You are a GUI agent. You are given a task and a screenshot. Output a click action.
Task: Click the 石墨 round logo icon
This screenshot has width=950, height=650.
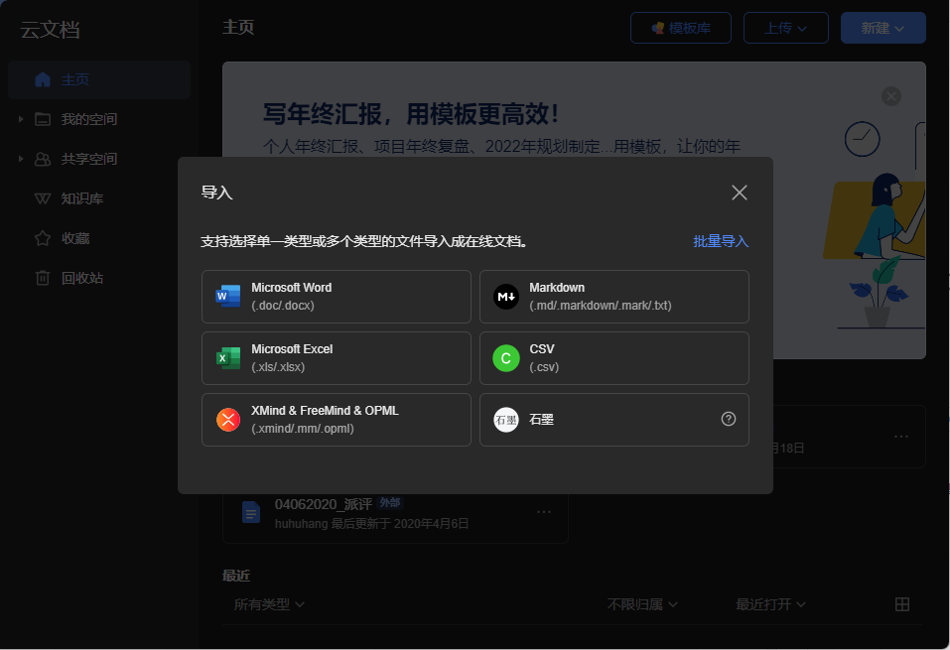[x=506, y=419]
